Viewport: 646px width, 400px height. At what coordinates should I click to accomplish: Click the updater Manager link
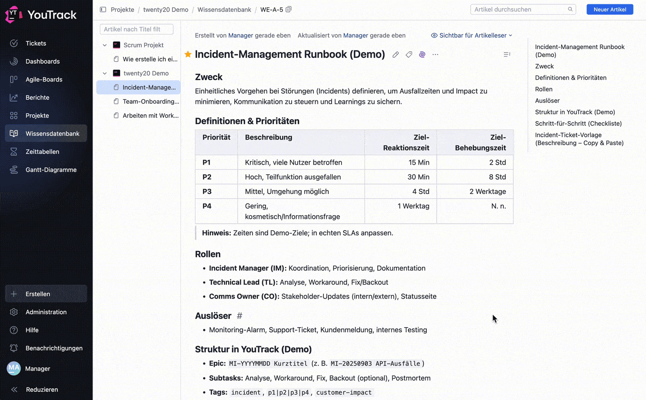click(x=356, y=35)
